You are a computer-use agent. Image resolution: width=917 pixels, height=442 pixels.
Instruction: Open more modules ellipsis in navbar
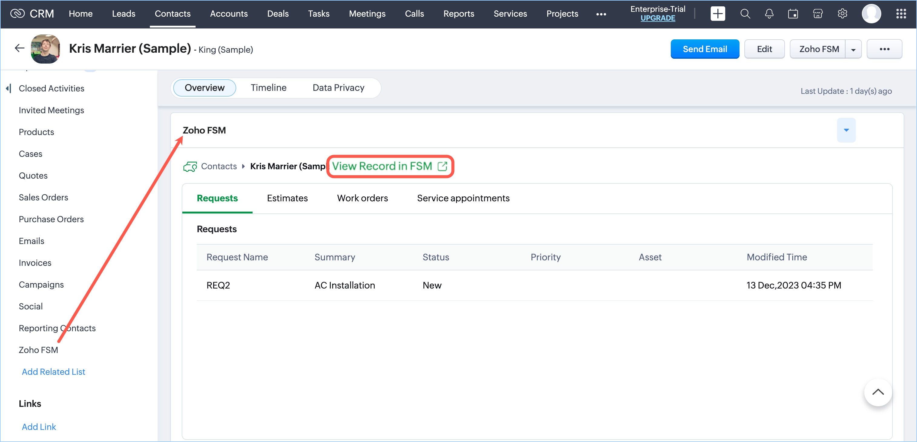tap(601, 14)
